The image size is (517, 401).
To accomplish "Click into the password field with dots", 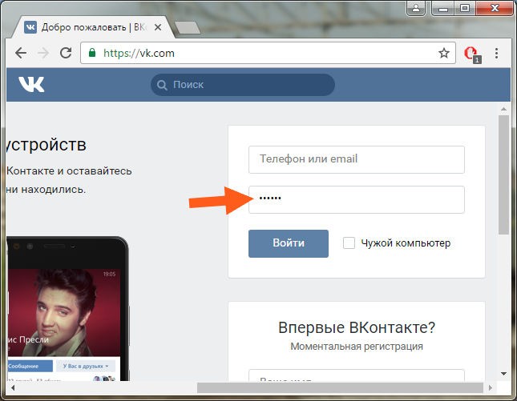I will click(x=357, y=199).
